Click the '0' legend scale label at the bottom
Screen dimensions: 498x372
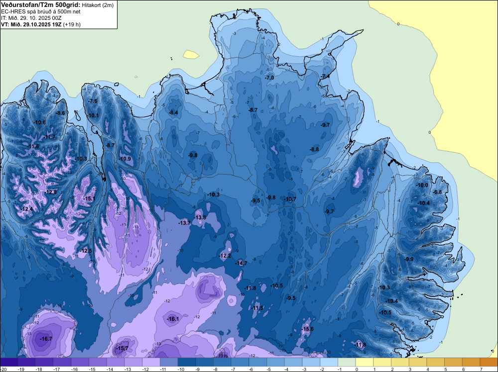(357, 369)
